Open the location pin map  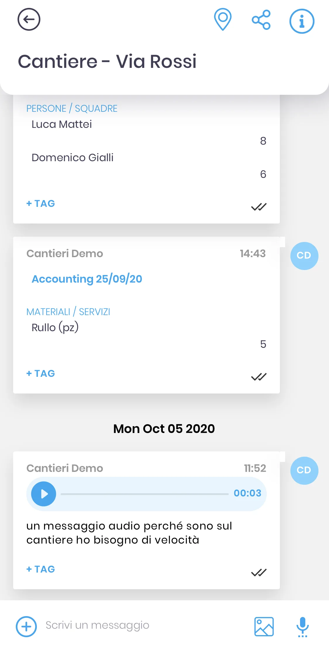223,20
